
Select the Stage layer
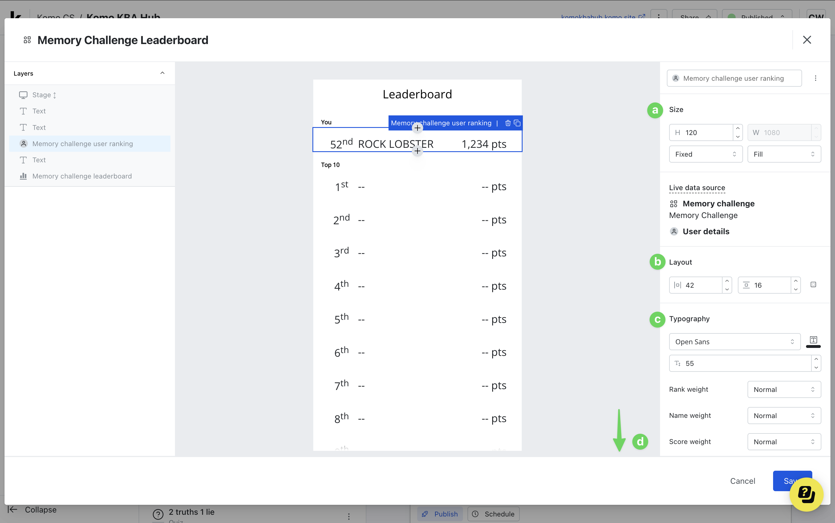pyautogui.click(x=41, y=95)
